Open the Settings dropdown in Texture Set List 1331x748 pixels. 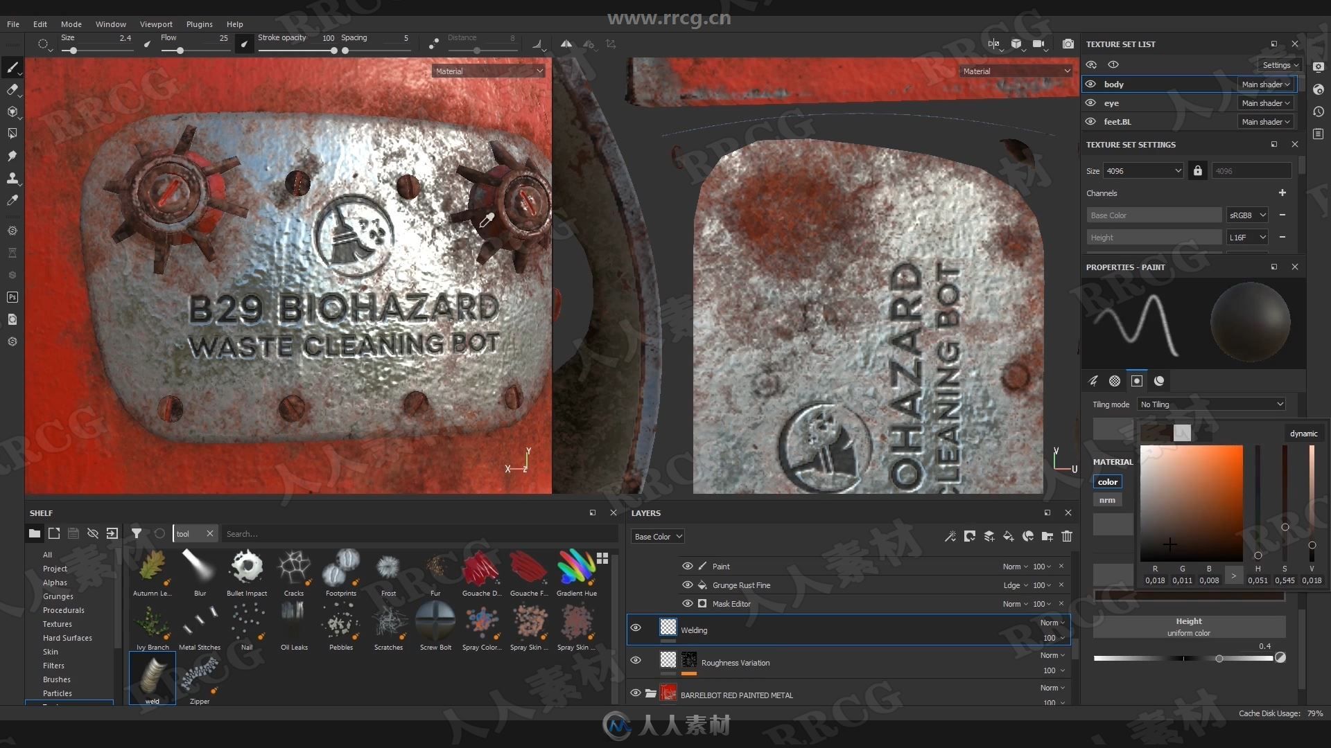pyautogui.click(x=1280, y=64)
